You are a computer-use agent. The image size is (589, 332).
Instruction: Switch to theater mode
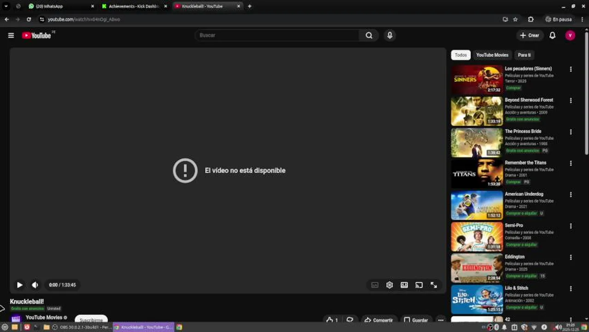coord(404,285)
